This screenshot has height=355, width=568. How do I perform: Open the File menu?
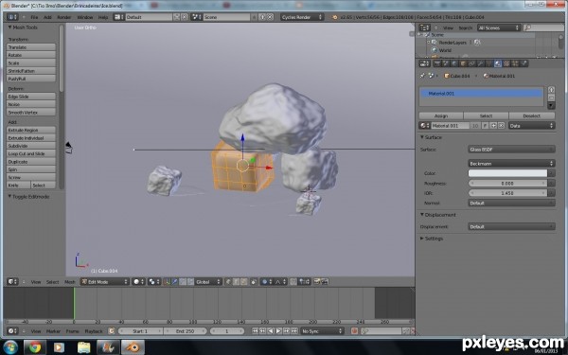34,17
